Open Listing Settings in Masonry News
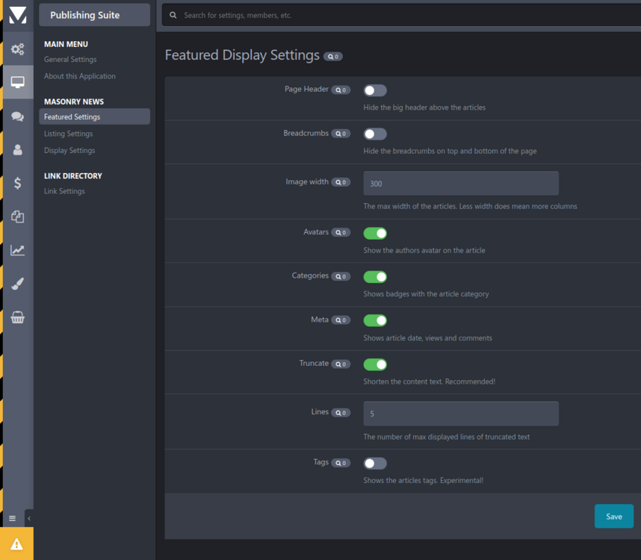Viewport: 641px width, 560px height. point(69,134)
